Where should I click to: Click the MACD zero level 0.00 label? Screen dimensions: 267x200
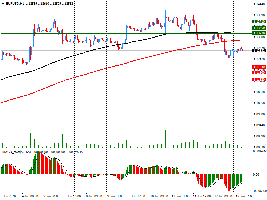pos(256,174)
